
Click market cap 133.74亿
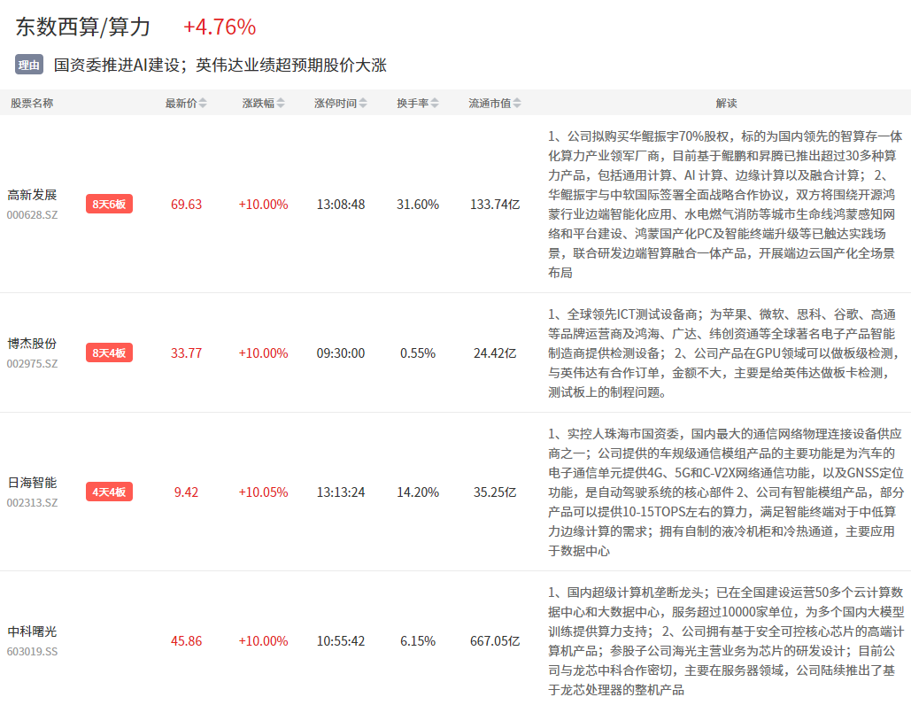495,205
